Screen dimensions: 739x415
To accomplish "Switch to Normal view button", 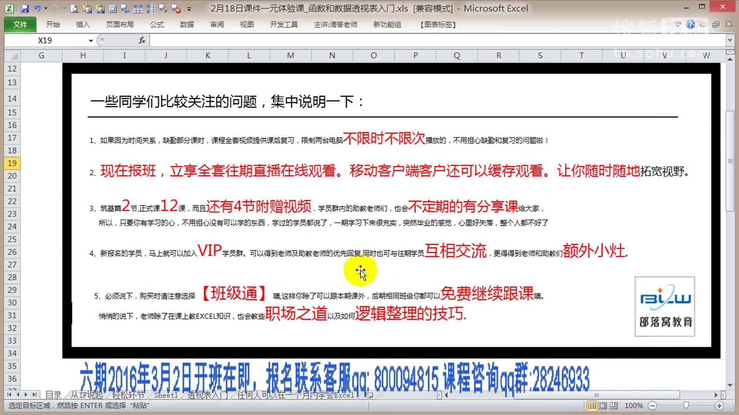I will pyautogui.click(x=592, y=406).
